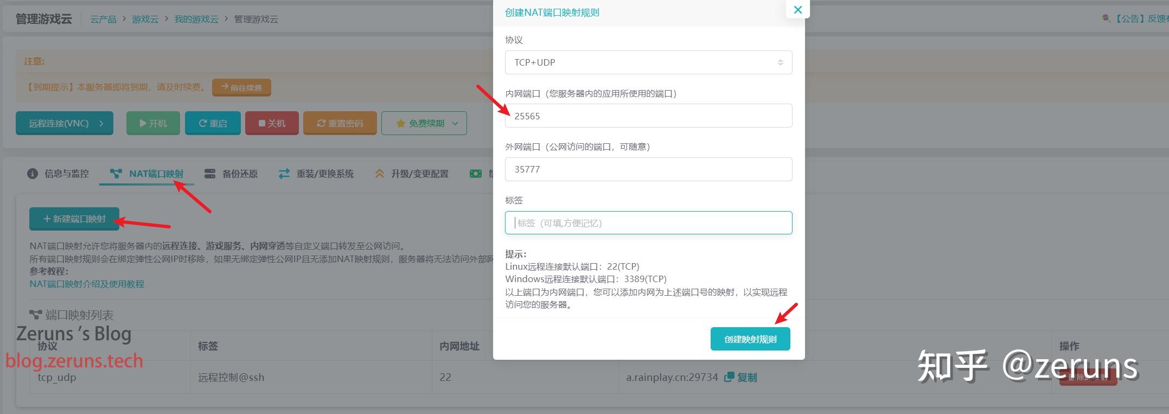
Task: Click the label input field (标签)
Action: click(x=648, y=222)
